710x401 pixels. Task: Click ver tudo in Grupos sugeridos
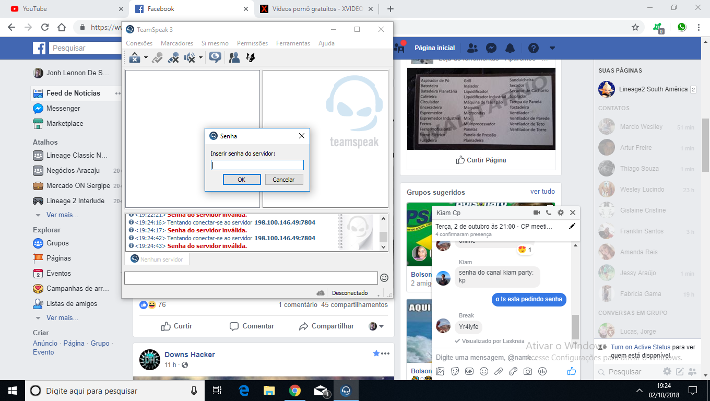(x=542, y=192)
